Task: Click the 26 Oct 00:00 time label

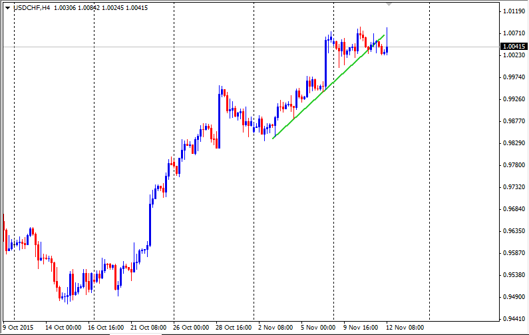Action: point(191,327)
